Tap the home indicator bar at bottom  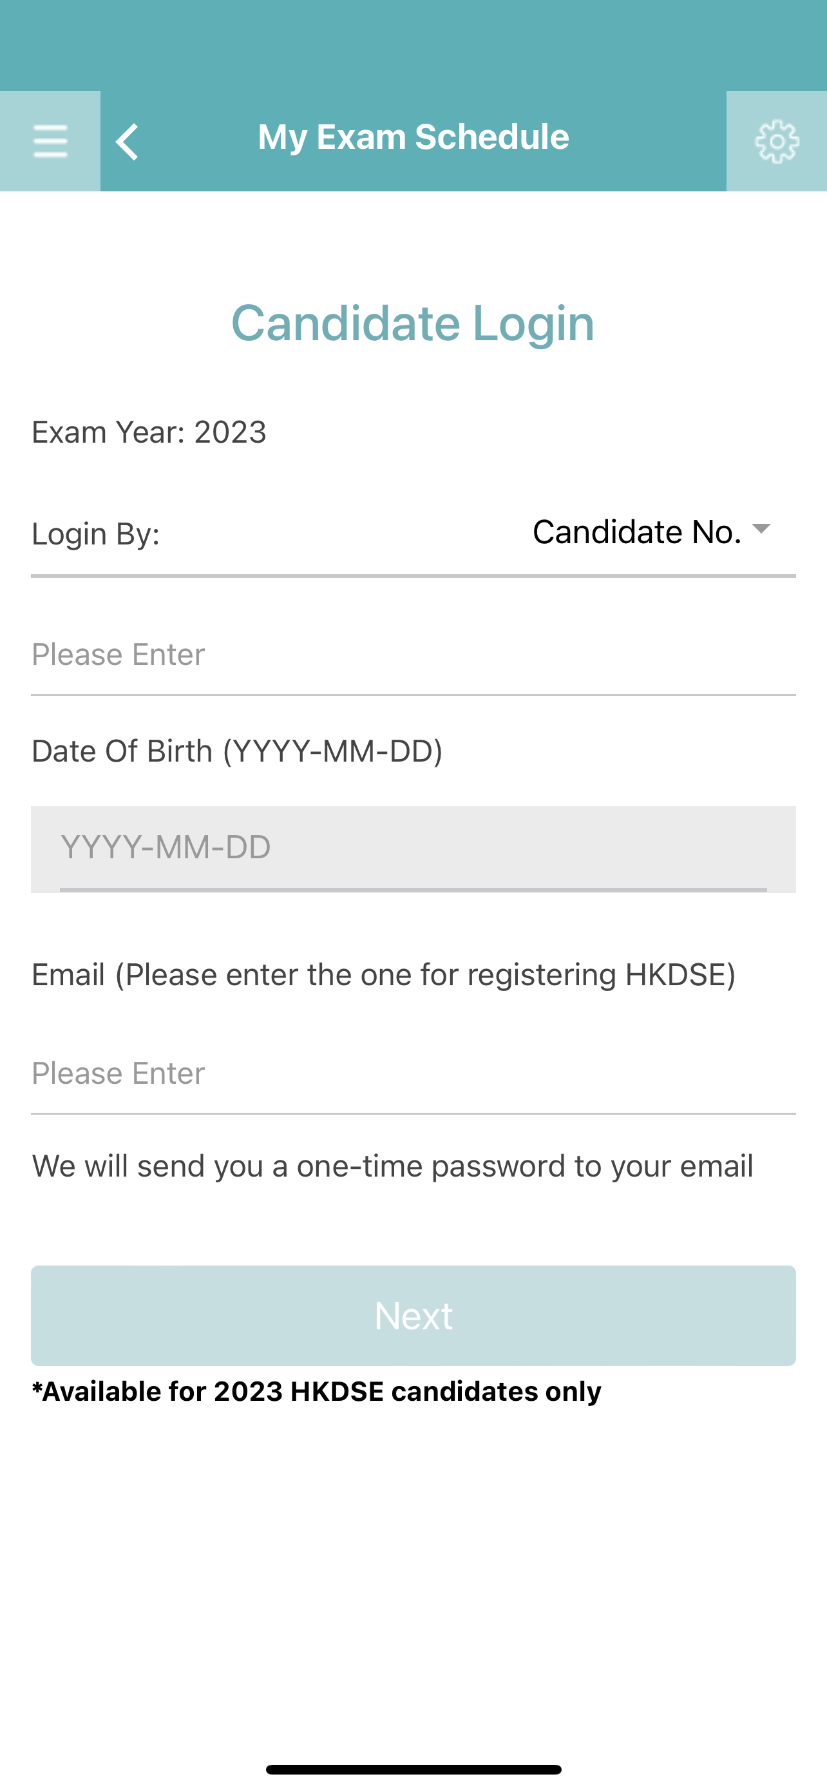(413, 1769)
